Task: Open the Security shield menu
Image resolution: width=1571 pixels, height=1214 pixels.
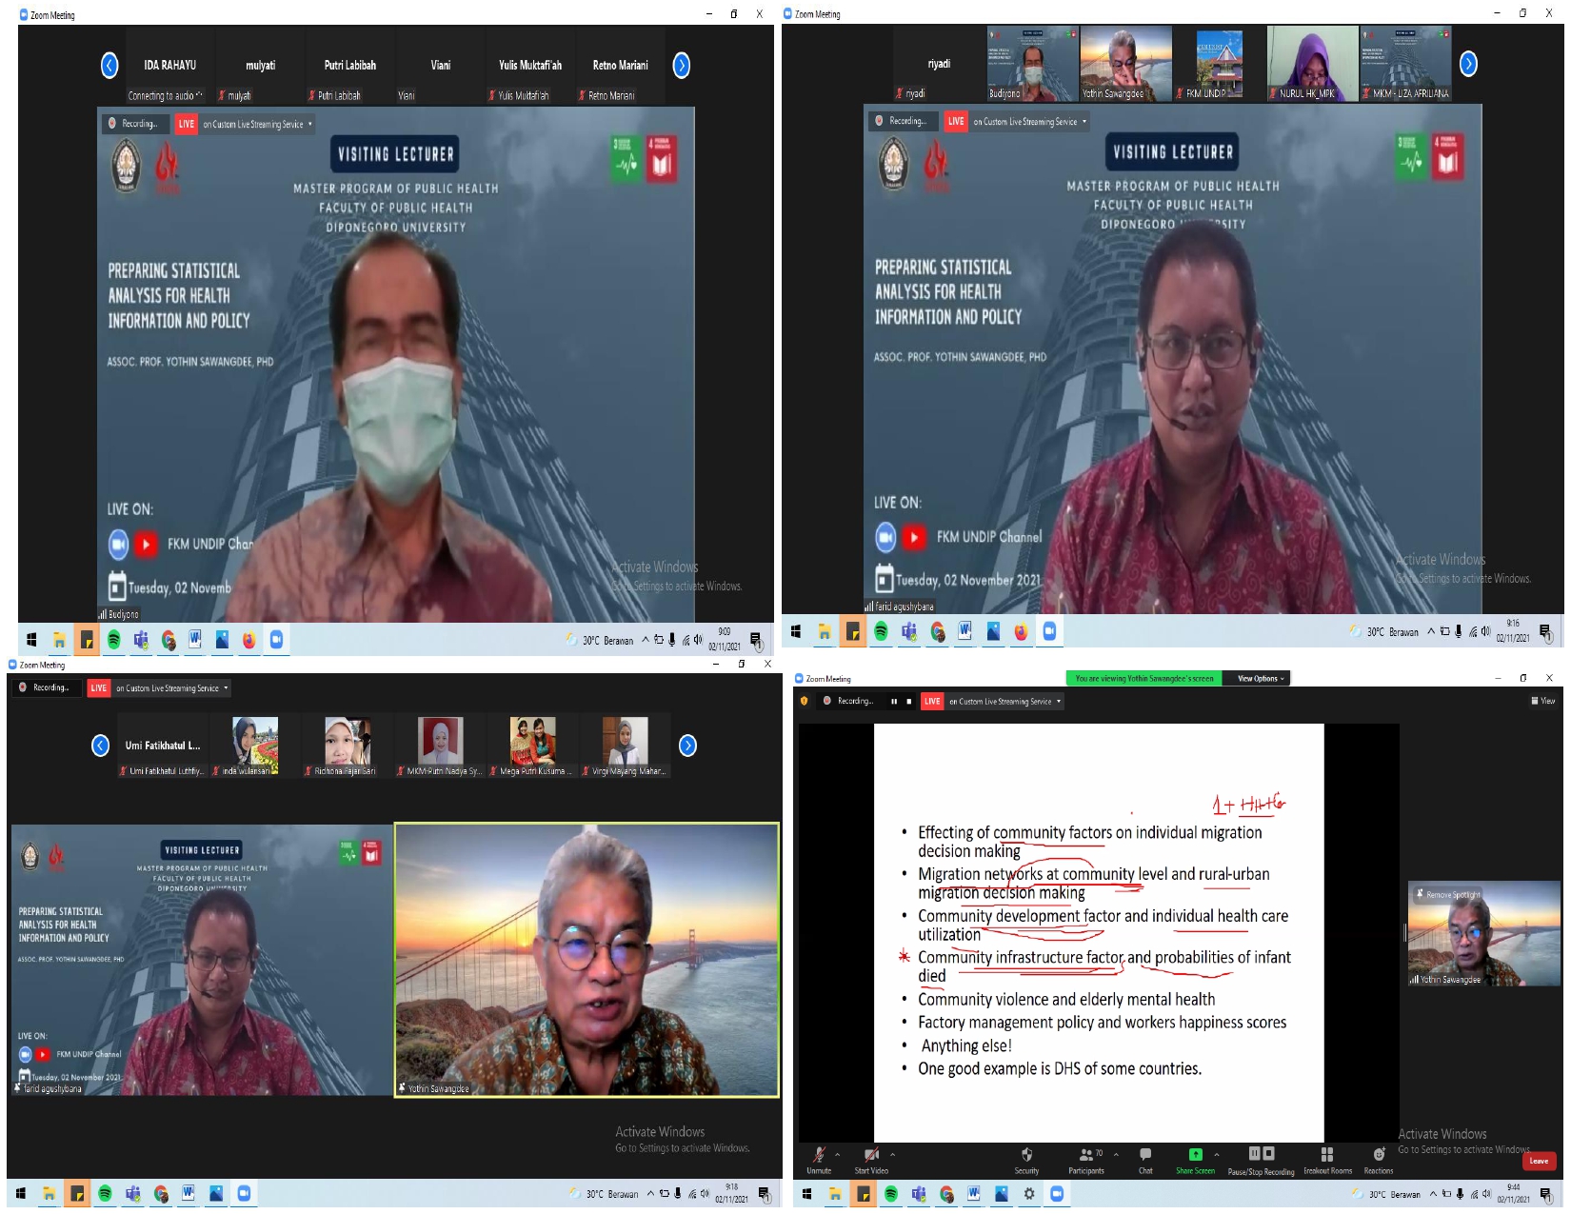Action: pyautogui.click(x=1026, y=1160)
